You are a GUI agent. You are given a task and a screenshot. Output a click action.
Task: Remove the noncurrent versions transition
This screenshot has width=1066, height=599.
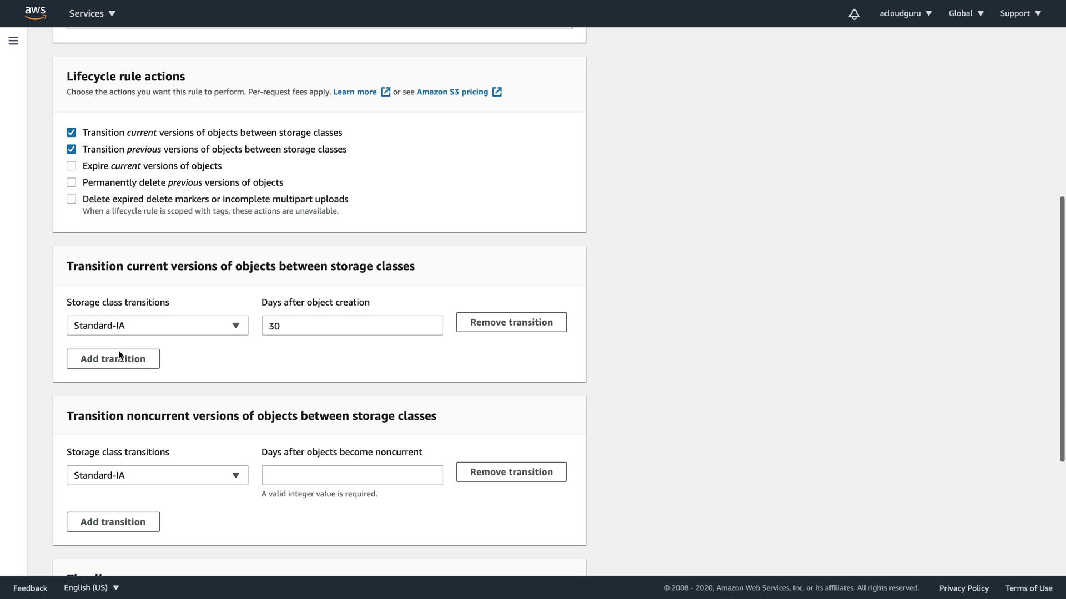click(x=511, y=472)
